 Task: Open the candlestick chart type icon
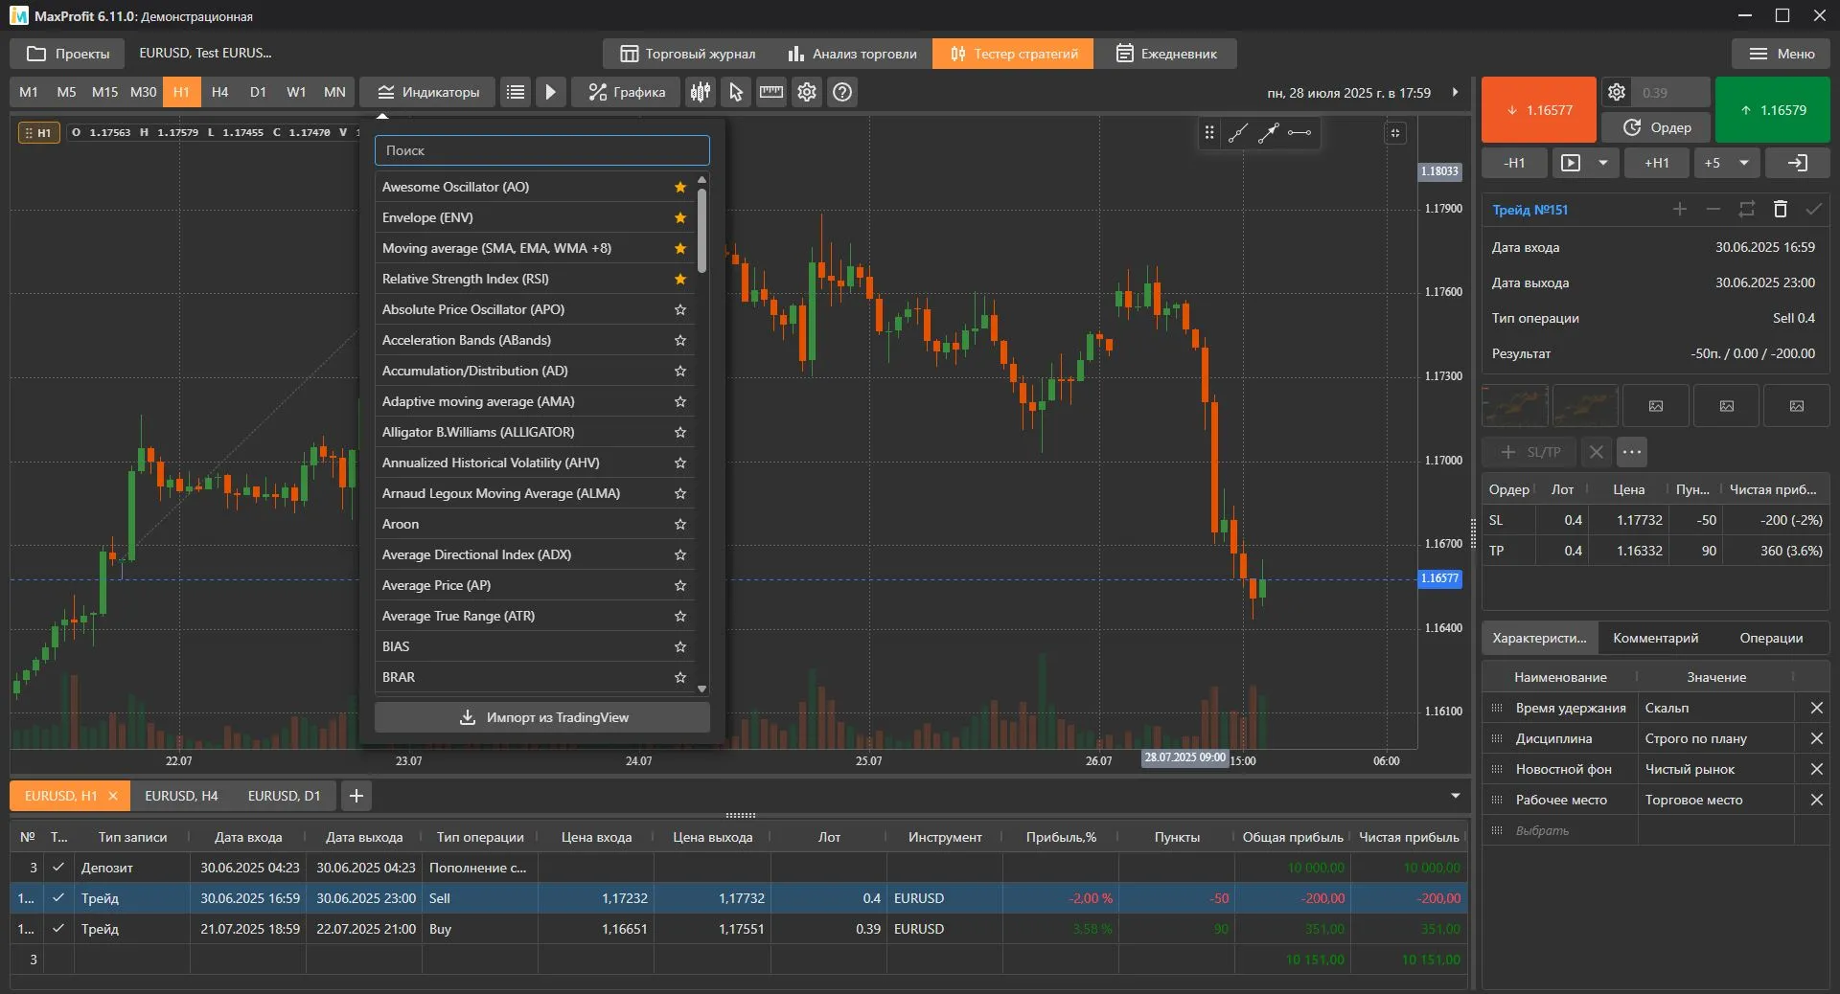[x=701, y=92]
